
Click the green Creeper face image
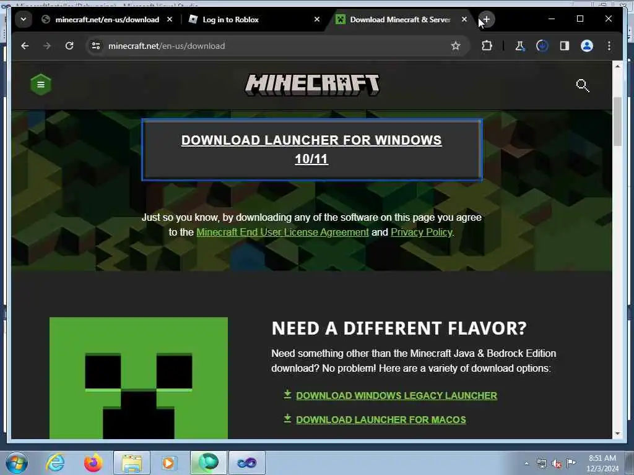[139, 378]
